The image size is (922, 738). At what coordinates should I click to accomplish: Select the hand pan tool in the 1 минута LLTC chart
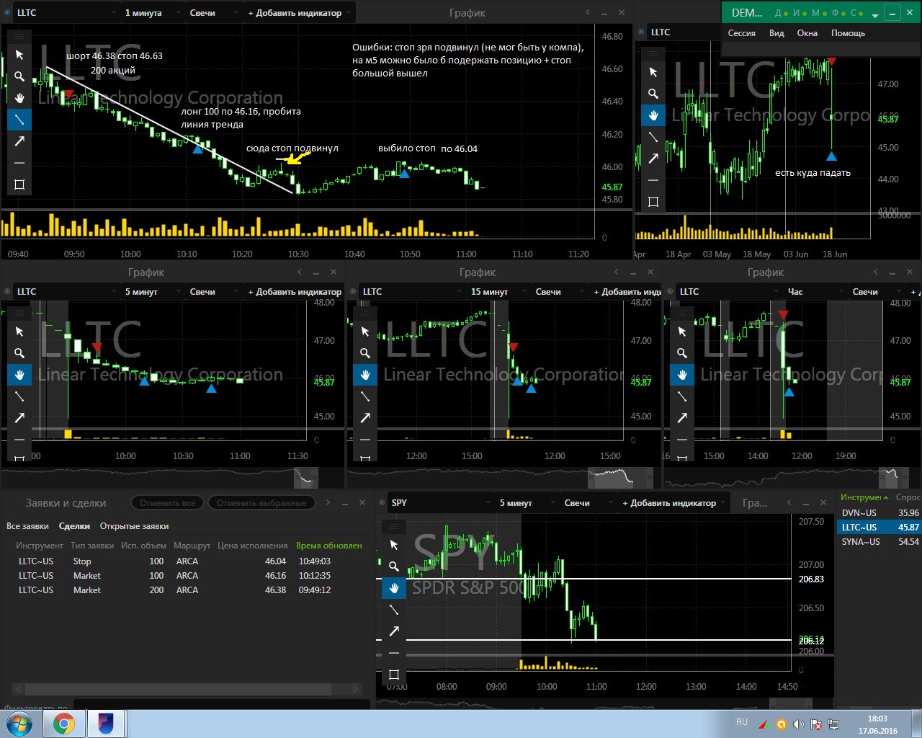coord(19,98)
